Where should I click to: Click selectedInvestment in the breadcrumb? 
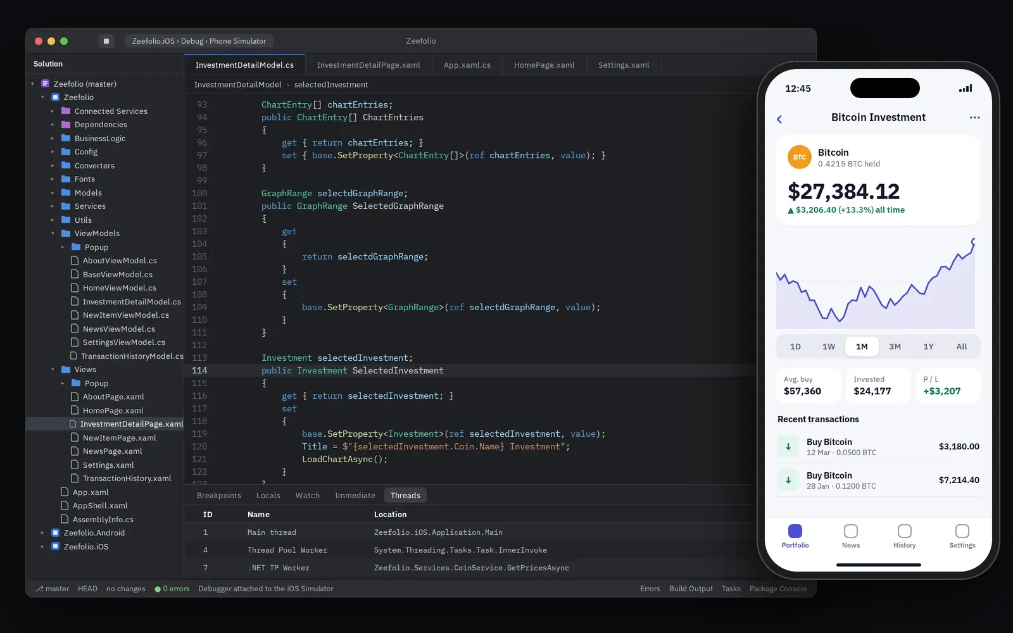pos(331,85)
